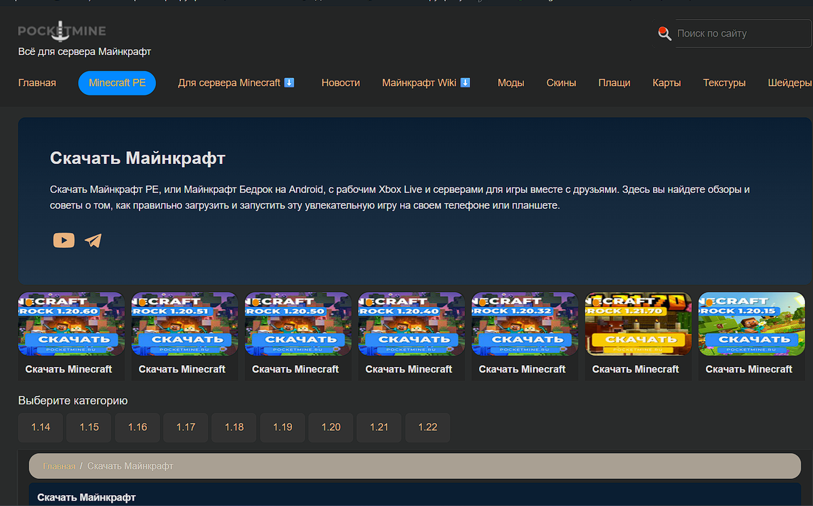
Task: Open Minecraft Bedrock 1.20.32 download thumbnail
Action: click(x=524, y=324)
